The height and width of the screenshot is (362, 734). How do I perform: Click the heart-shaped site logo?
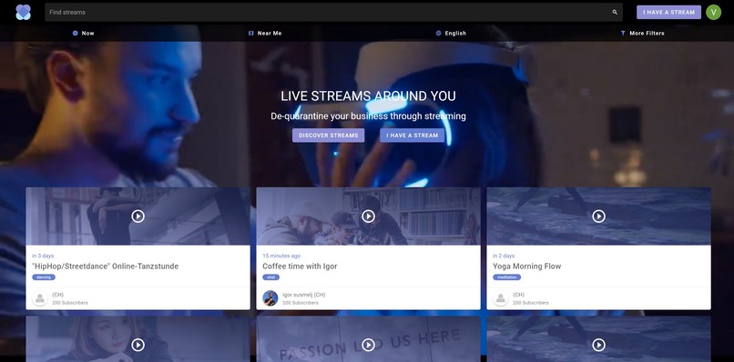[x=24, y=12]
